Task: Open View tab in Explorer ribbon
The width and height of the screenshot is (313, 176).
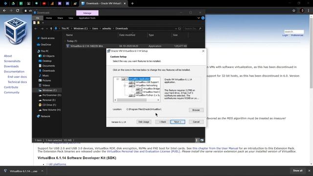Action: point(70,18)
